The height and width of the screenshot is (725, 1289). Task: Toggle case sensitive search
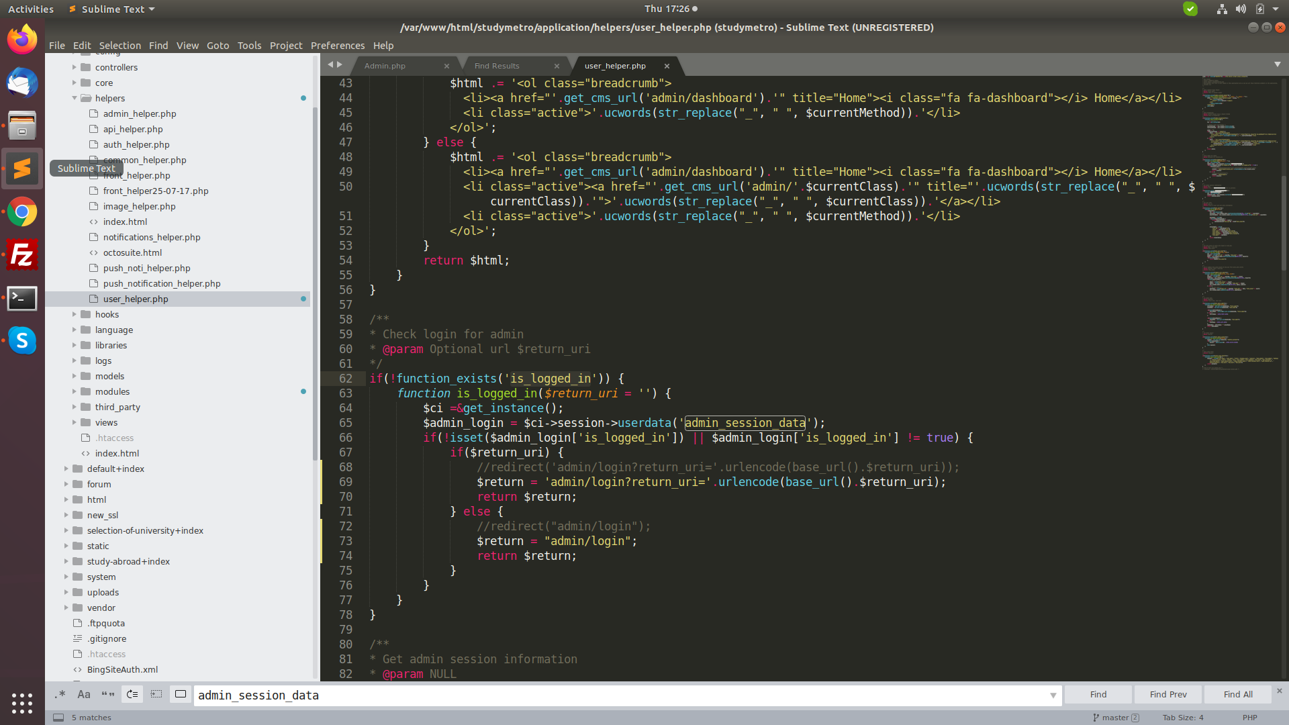coord(84,694)
